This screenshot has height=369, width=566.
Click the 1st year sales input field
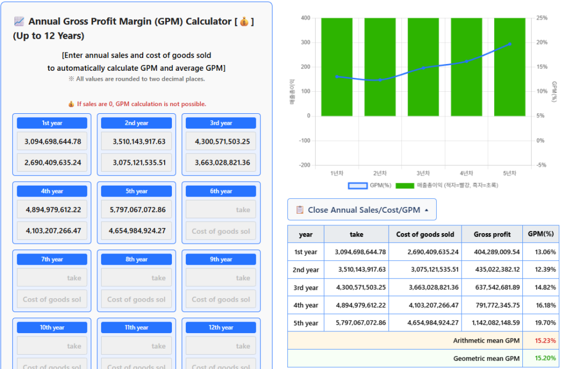click(x=52, y=141)
